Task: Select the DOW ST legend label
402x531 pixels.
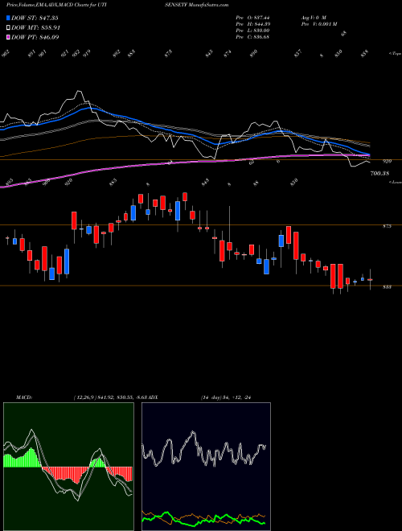Action: (35, 18)
